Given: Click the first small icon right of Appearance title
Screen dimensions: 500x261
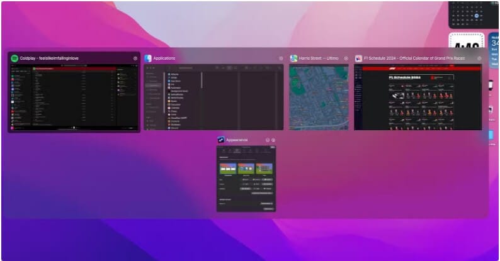Looking at the screenshot, I should click(268, 140).
